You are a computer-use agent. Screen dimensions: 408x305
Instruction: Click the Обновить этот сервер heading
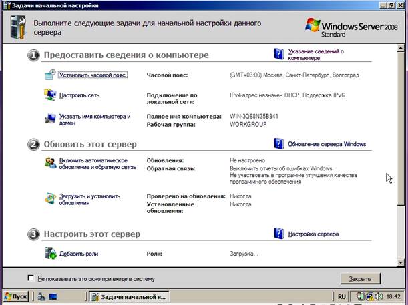click(90, 144)
